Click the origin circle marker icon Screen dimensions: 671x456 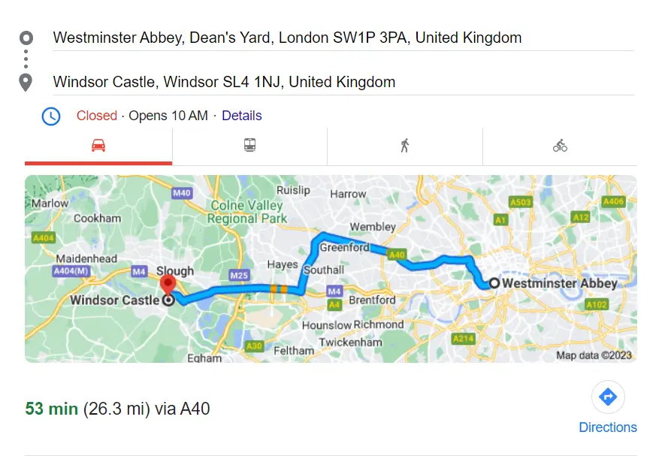tap(26, 37)
